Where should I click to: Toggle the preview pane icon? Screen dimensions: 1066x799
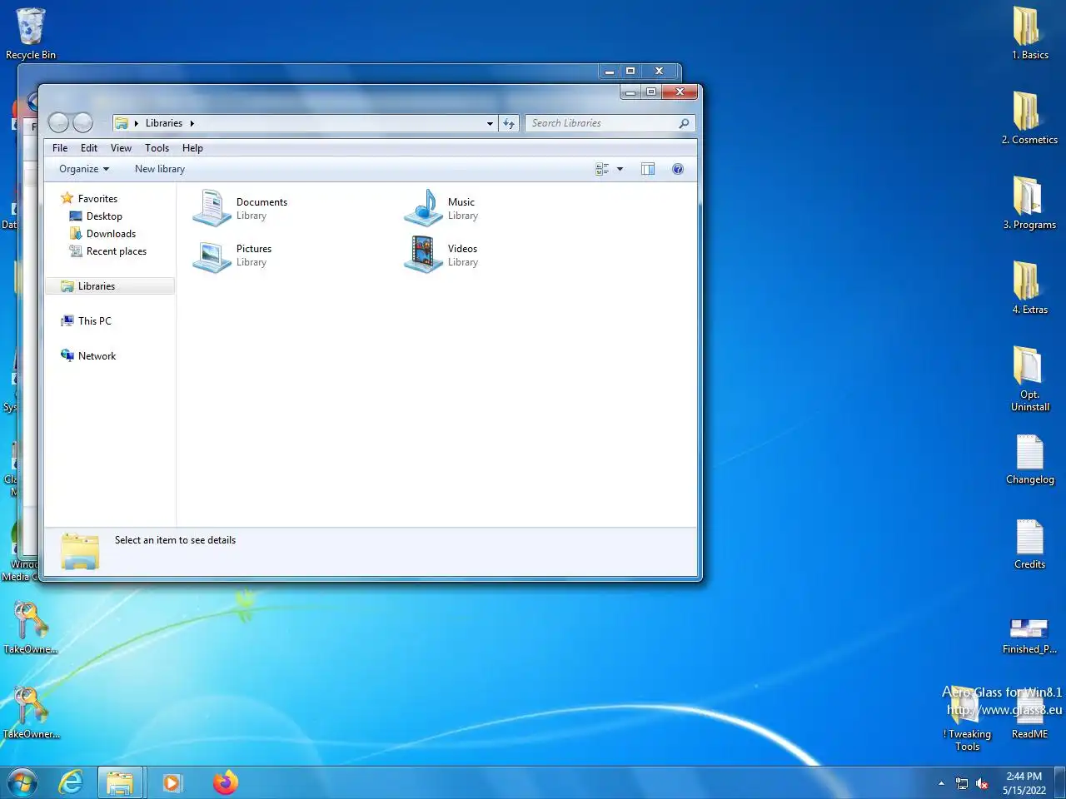click(648, 169)
